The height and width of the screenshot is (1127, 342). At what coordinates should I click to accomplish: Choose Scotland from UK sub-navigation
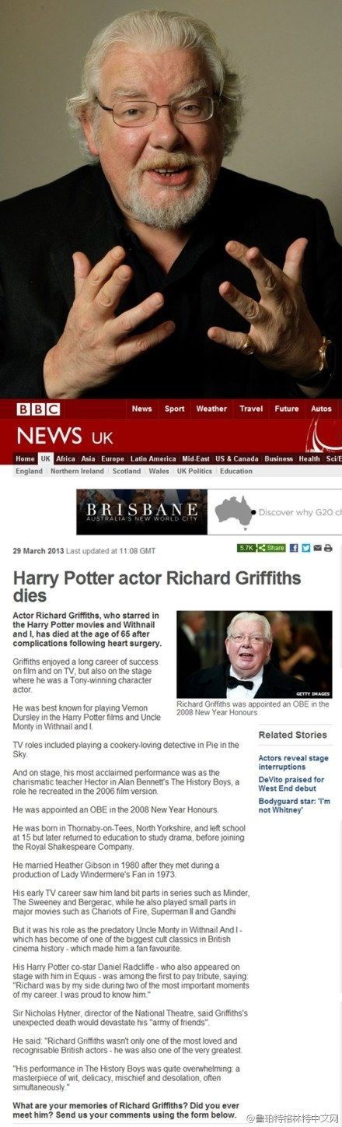click(x=127, y=471)
